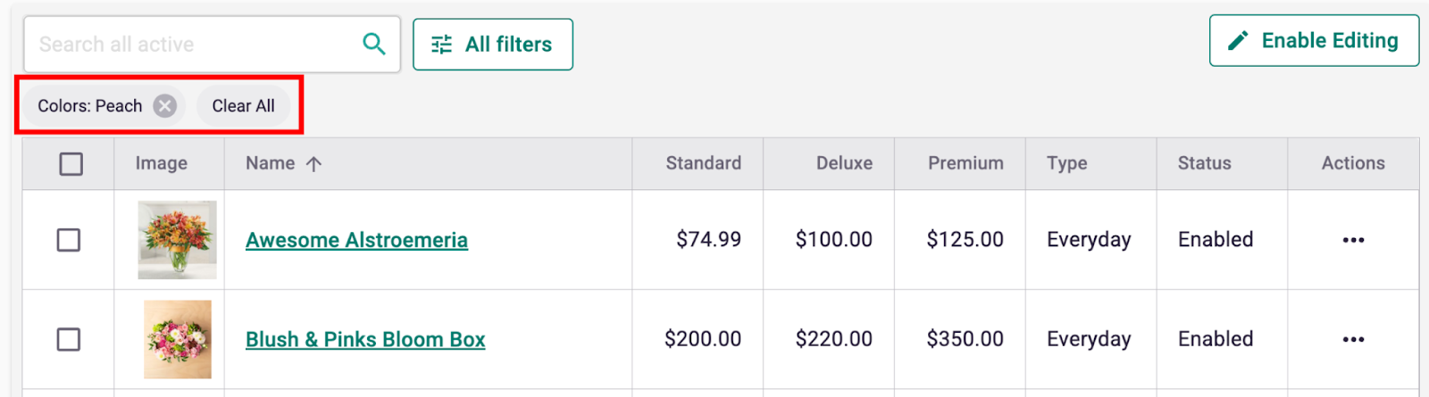The height and width of the screenshot is (397, 1429).
Task: Click the Name column sort arrow
Action: [313, 164]
